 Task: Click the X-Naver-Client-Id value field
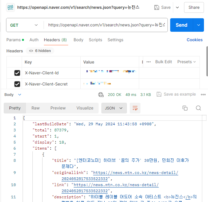(110, 73)
